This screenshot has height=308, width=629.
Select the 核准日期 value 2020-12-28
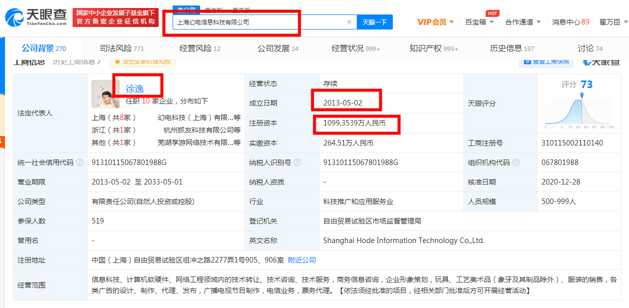[x=561, y=182]
